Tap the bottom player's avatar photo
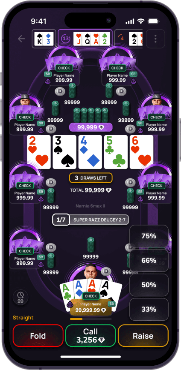This screenshot has width=181, height=370. 91,271
